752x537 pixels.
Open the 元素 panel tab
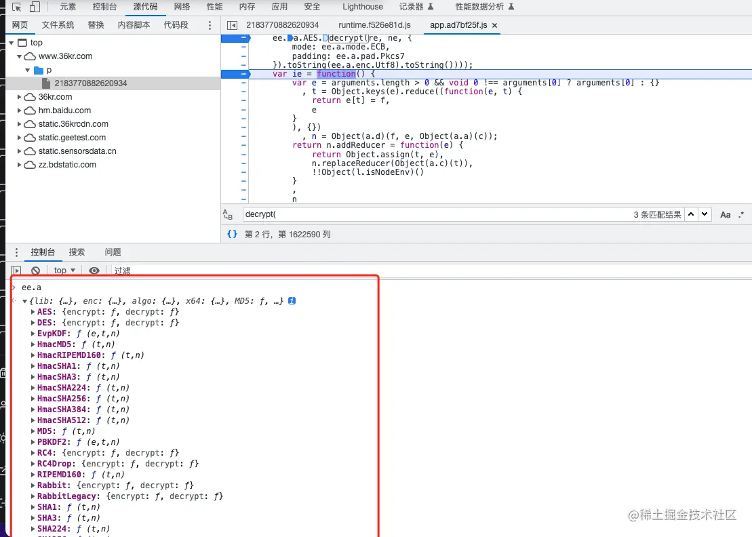68,7
